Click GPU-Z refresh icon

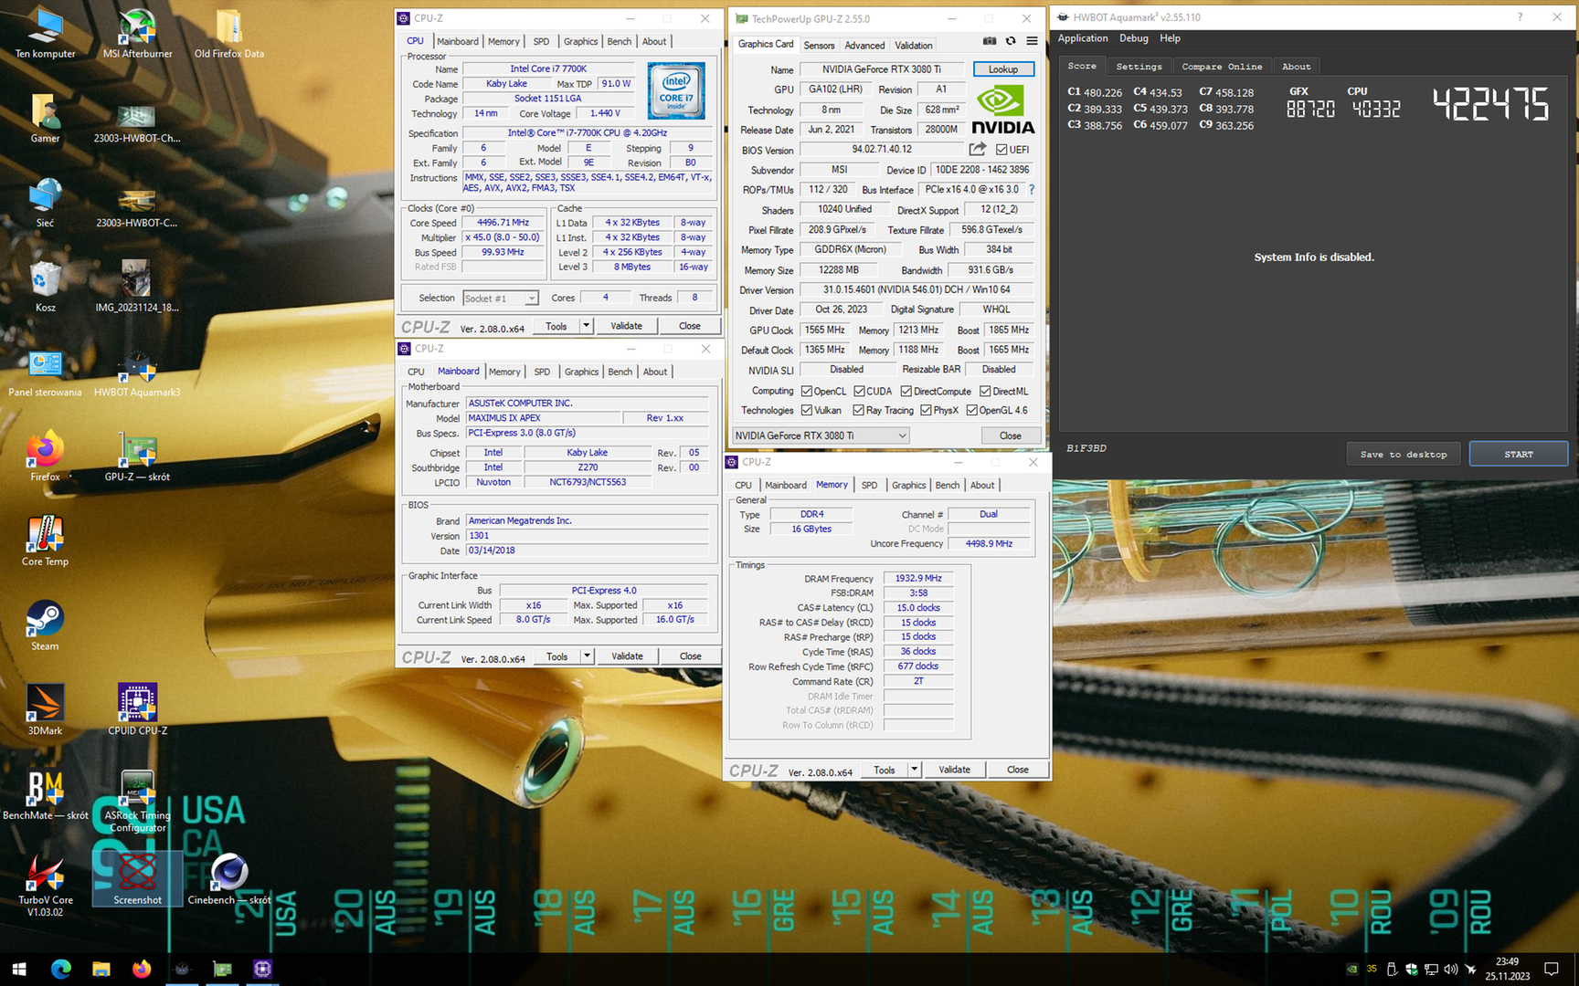click(1011, 41)
